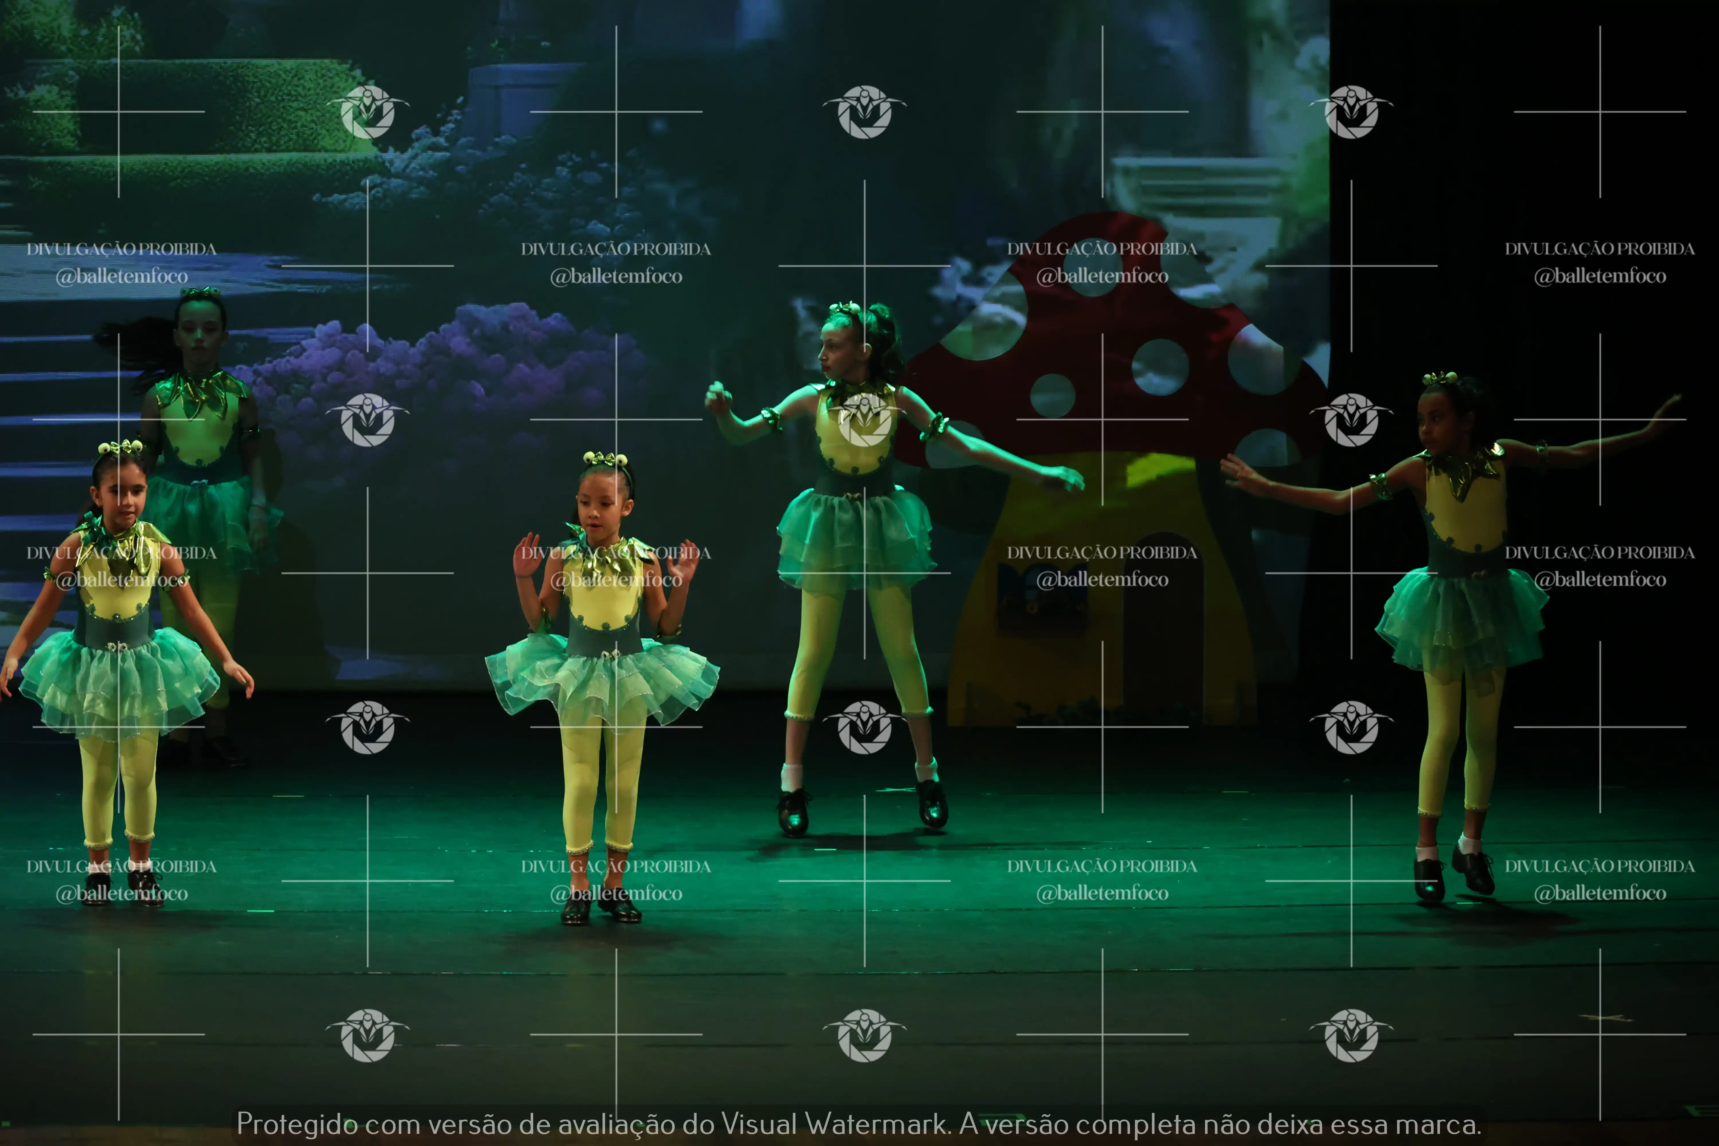
Task: Click the watermark logo over the green hedge backdrop
Action: [x=368, y=112]
